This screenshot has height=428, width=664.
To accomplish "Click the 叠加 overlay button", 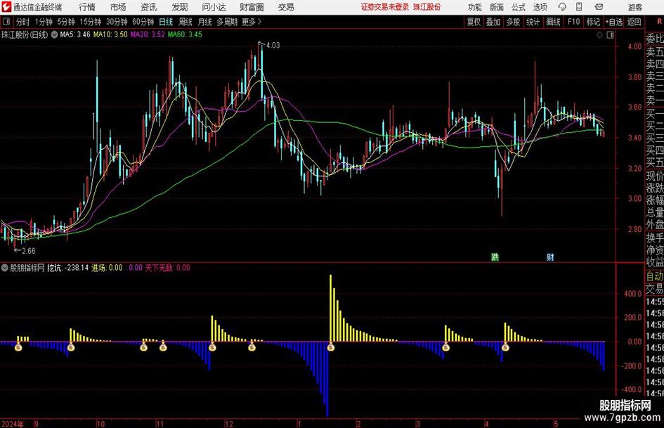I will [x=493, y=22].
